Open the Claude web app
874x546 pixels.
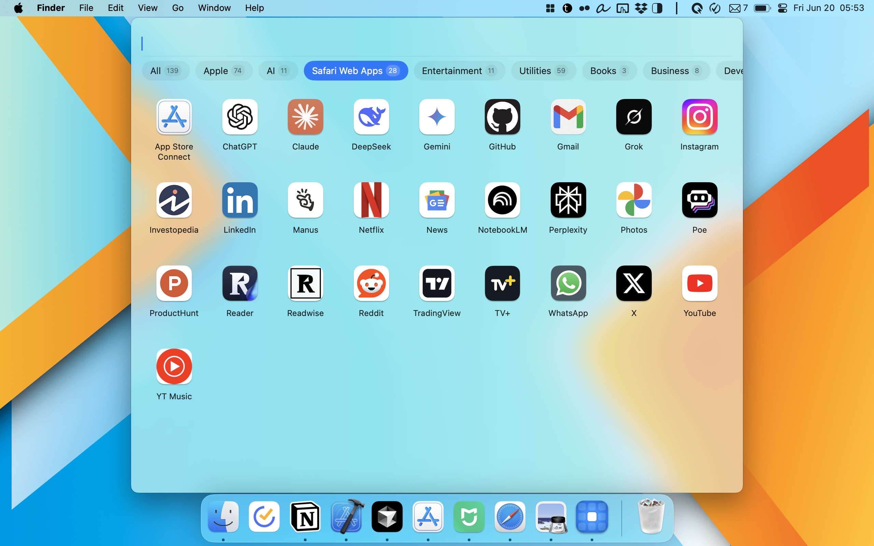click(x=305, y=117)
